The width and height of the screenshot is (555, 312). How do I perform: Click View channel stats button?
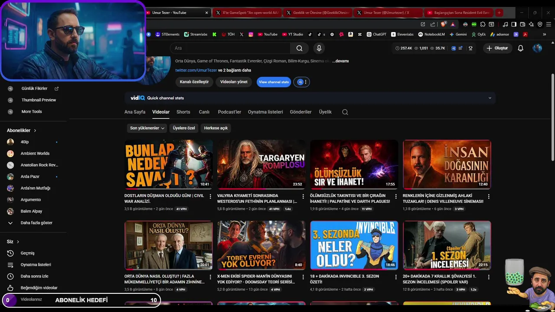[x=274, y=82]
